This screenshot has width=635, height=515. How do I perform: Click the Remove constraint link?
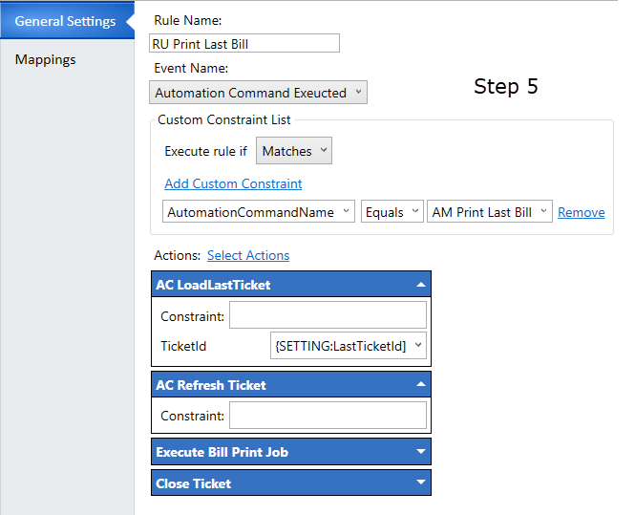[581, 212]
